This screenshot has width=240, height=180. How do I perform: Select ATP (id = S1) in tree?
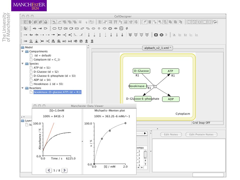pyautogui.click(x=42, y=68)
